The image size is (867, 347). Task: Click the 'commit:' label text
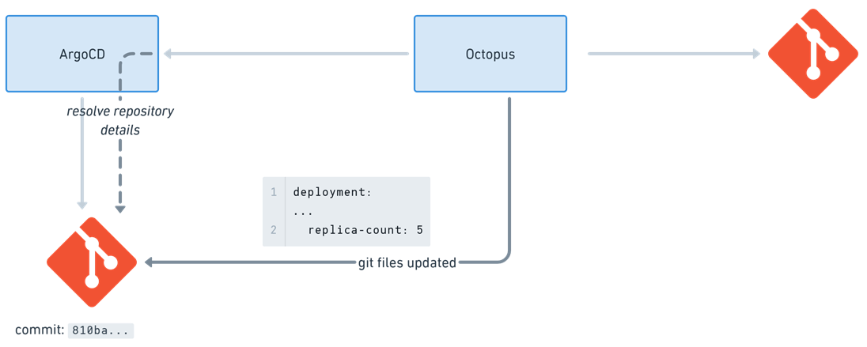pyautogui.click(x=40, y=330)
